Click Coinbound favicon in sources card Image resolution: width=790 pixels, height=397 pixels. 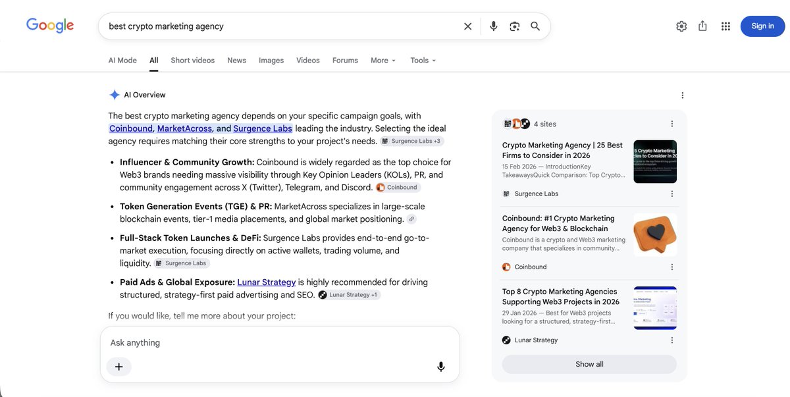[506, 267]
